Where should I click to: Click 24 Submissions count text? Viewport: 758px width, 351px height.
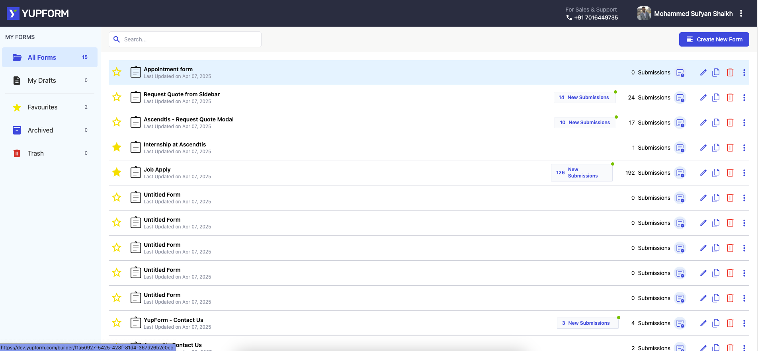click(649, 97)
